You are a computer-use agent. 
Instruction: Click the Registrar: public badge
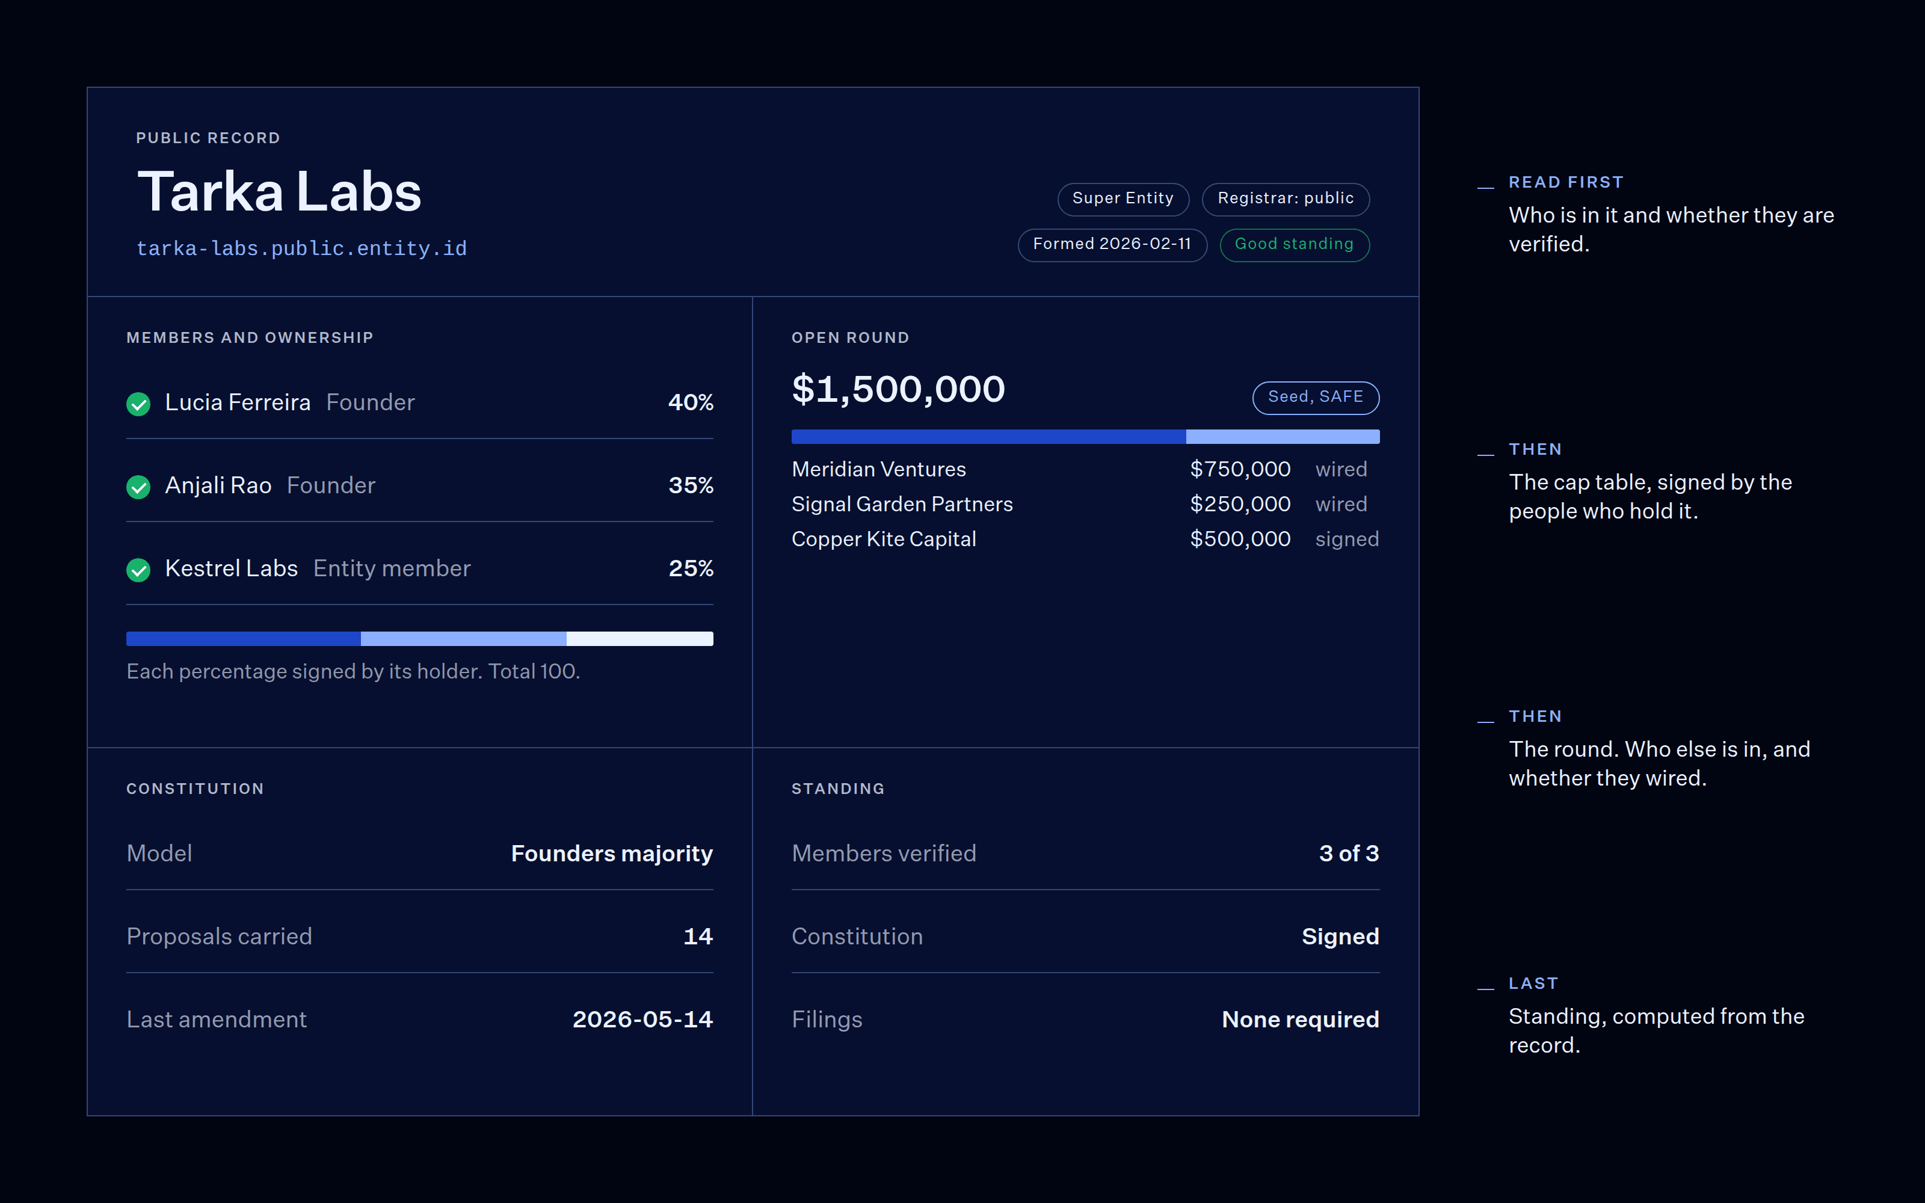point(1286,199)
